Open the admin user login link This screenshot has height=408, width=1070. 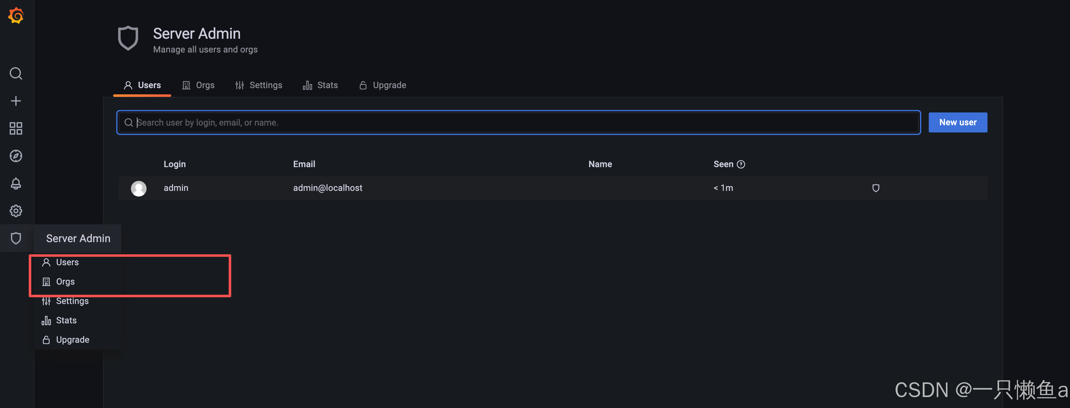click(176, 188)
